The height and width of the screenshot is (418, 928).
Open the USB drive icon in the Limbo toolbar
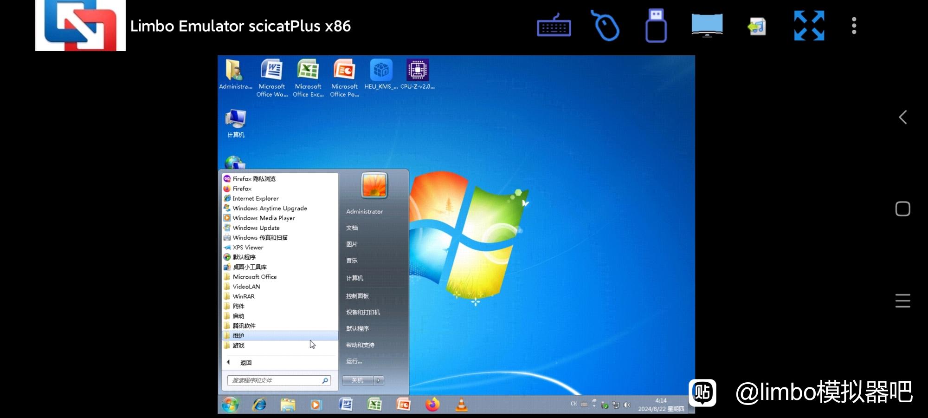tap(656, 26)
